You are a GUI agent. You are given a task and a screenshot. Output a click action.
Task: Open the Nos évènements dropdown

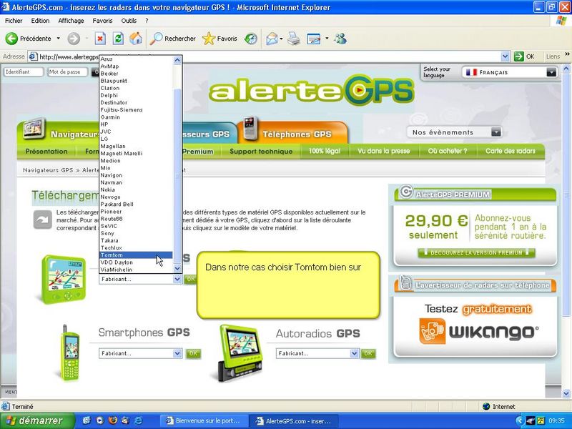(454, 132)
